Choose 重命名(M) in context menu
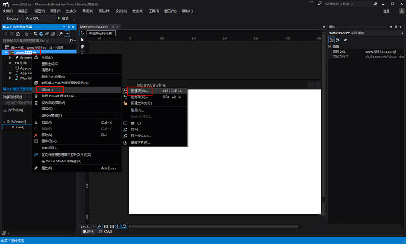Viewport: 406px width, 244px height. (x=77, y=141)
